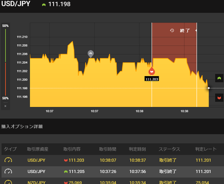This screenshot has width=224, height=184.
Task: Click the gauge type icon in 10:37:26 row
Action: 8,171
